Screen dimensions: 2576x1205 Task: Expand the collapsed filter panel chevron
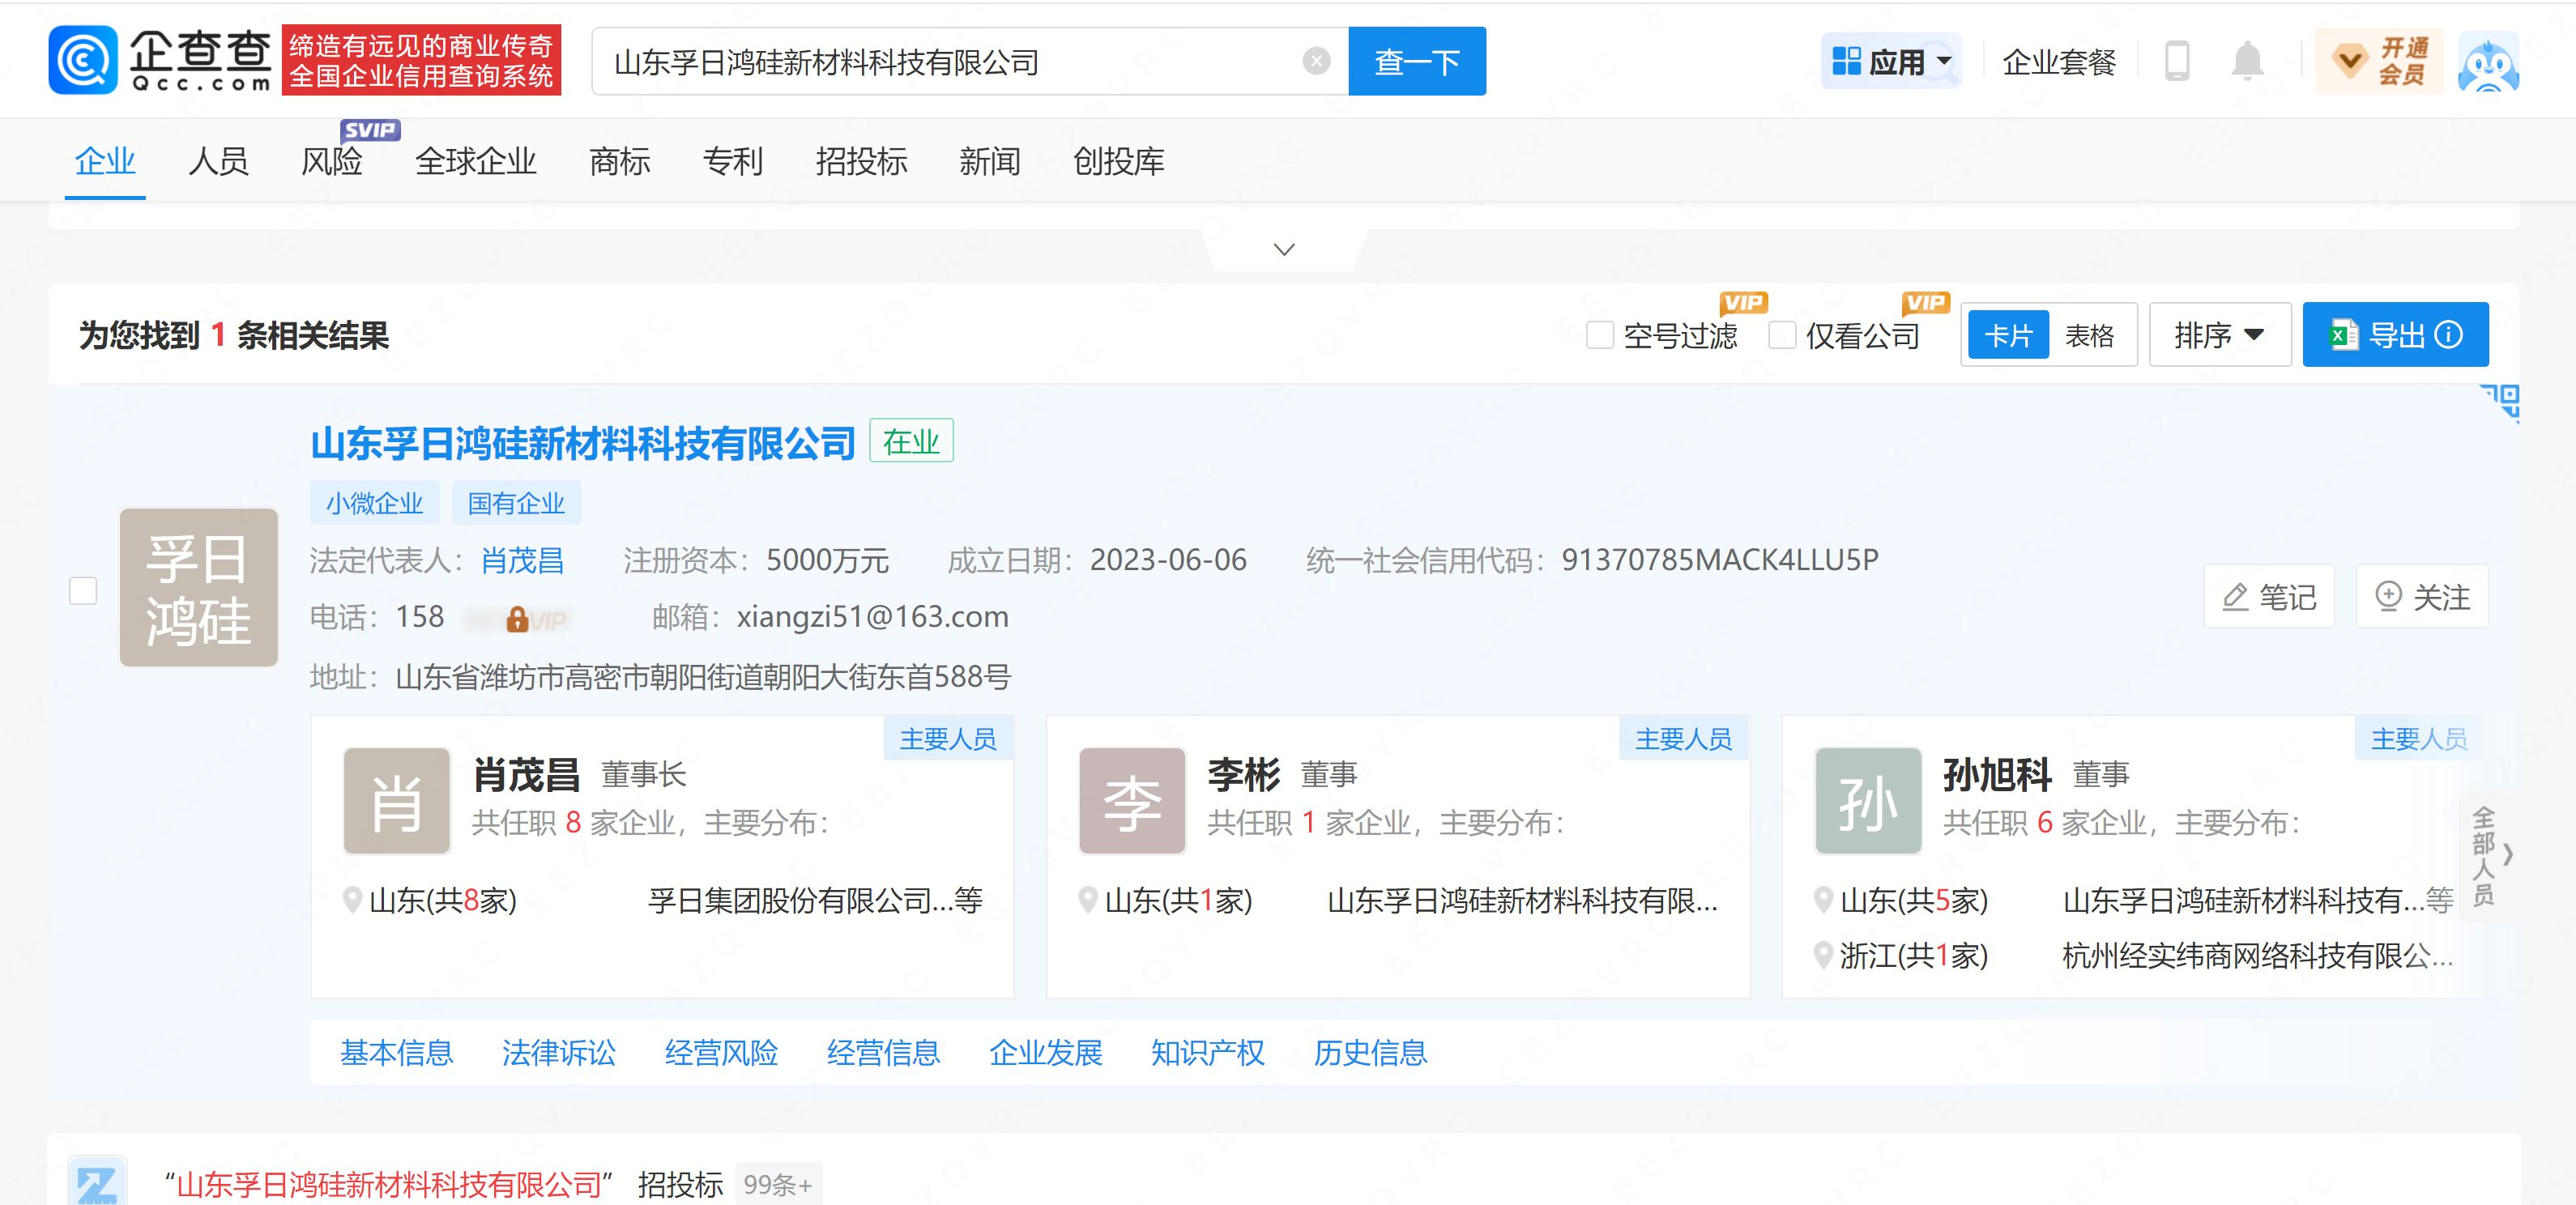tap(1284, 249)
